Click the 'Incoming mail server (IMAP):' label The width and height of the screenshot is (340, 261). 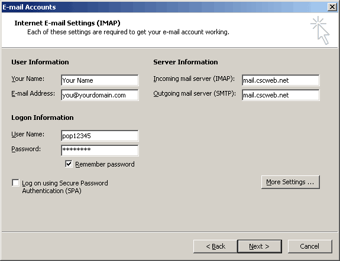(194, 79)
